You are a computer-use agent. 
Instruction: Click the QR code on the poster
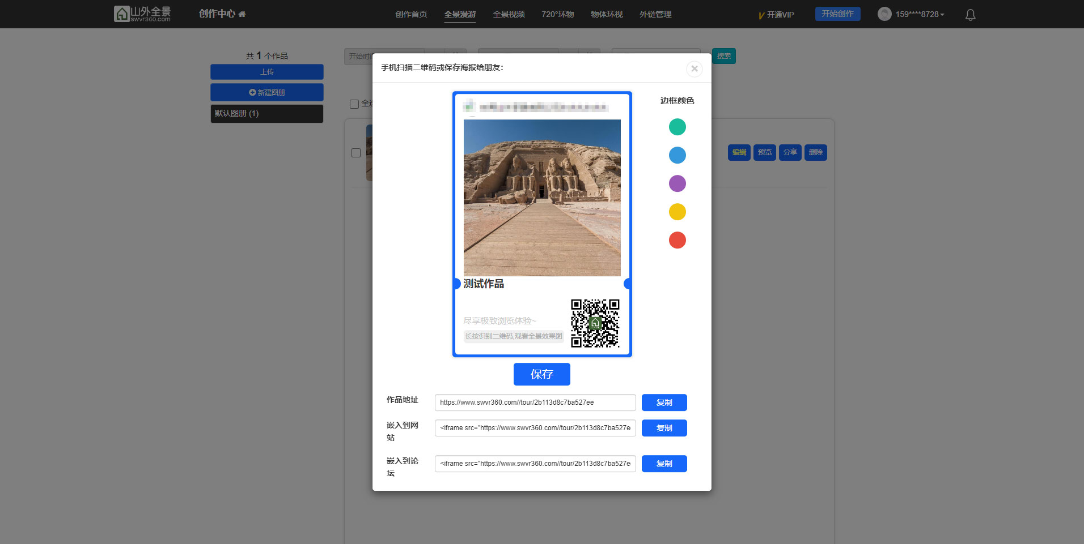(x=595, y=323)
